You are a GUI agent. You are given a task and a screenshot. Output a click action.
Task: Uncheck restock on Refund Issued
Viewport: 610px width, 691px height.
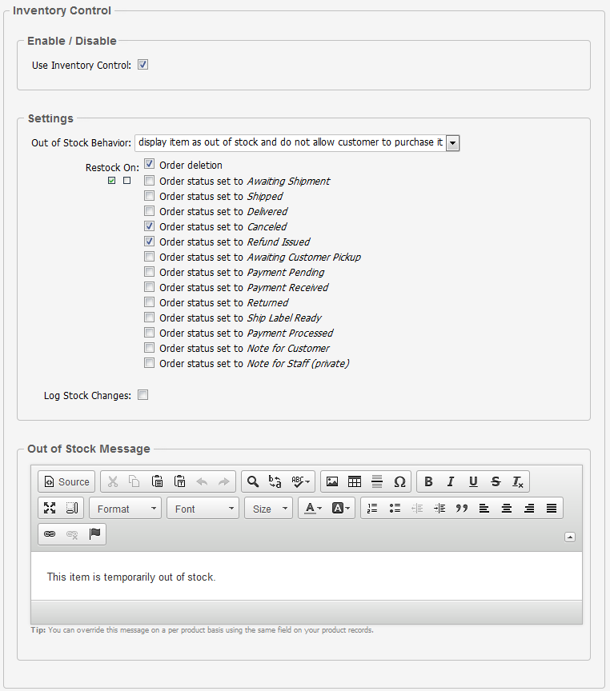[150, 242]
